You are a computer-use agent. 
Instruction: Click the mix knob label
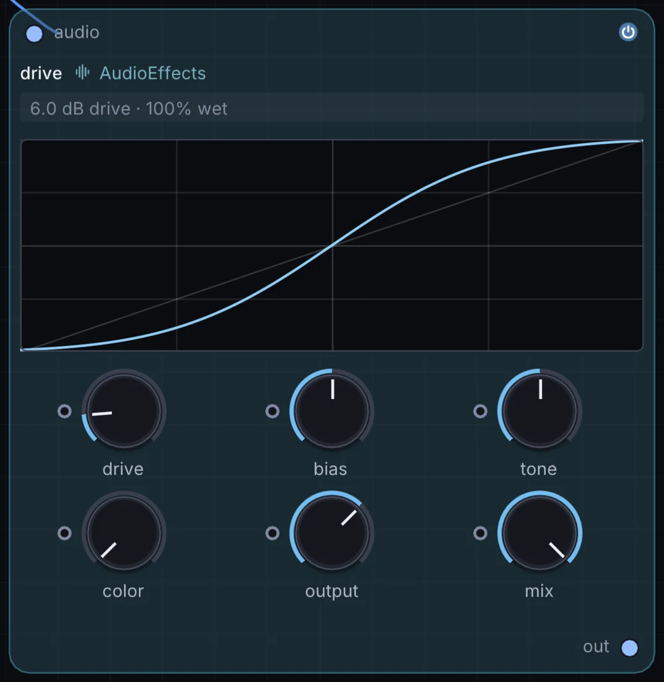point(539,591)
